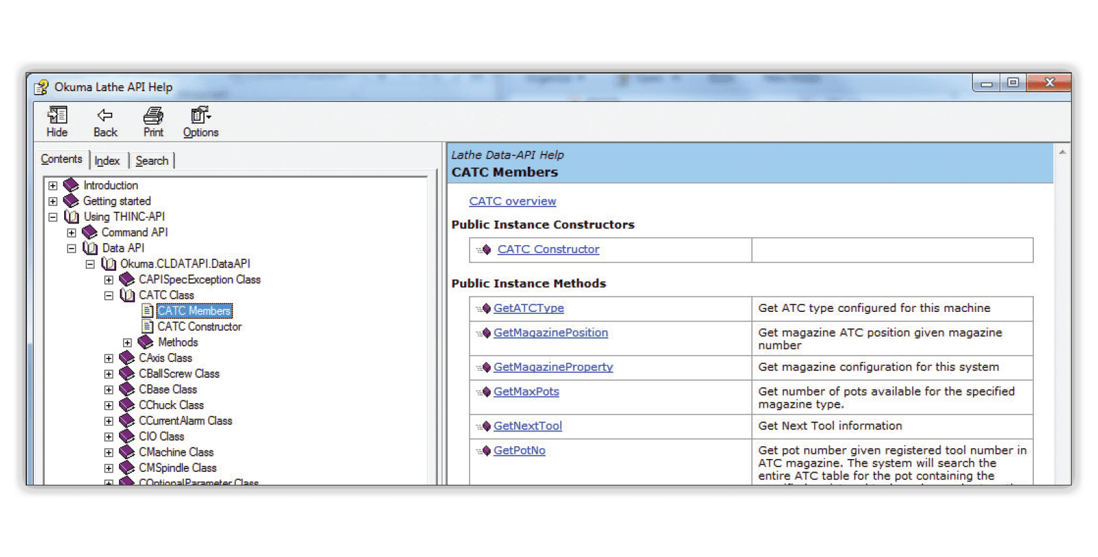Collapse the Okuma.CLDATAPI.DataAPI node
Viewport: 1098px width, 557px height.
tap(90, 264)
